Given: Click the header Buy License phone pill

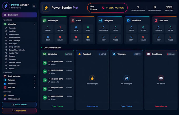Looking at the screenshot, I should 107,8.
